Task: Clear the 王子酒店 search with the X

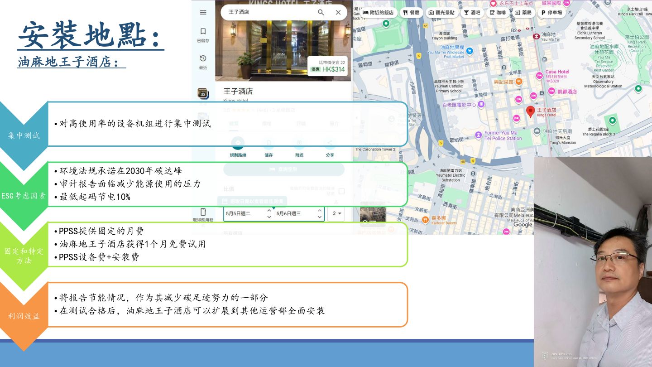Action: click(x=338, y=12)
